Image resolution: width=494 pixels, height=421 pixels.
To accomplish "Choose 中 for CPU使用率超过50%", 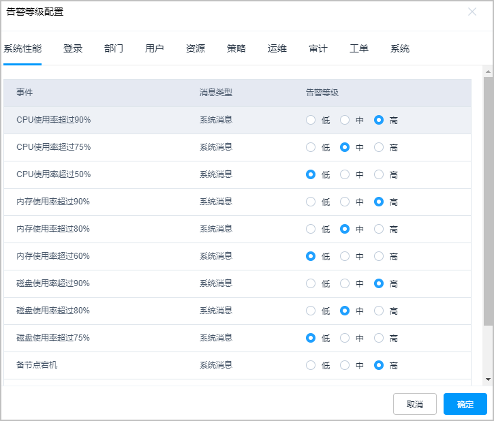I will click(x=345, y=174).
